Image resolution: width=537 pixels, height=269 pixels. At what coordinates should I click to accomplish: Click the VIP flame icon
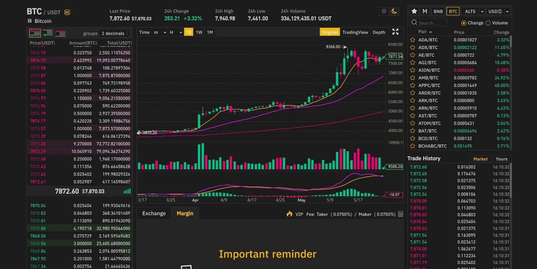[x=289, y=214]
